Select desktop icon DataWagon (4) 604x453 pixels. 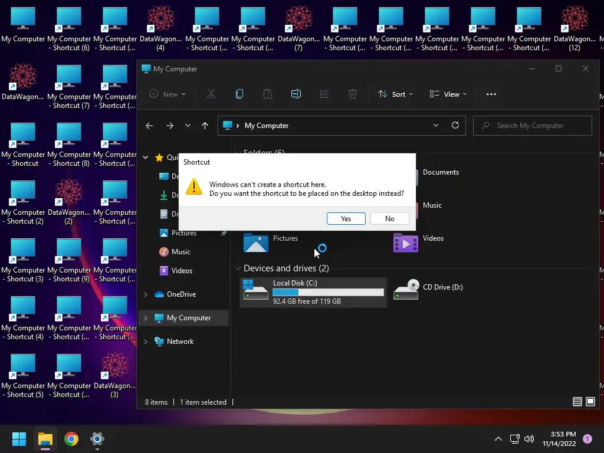click(x=160, y=29)
